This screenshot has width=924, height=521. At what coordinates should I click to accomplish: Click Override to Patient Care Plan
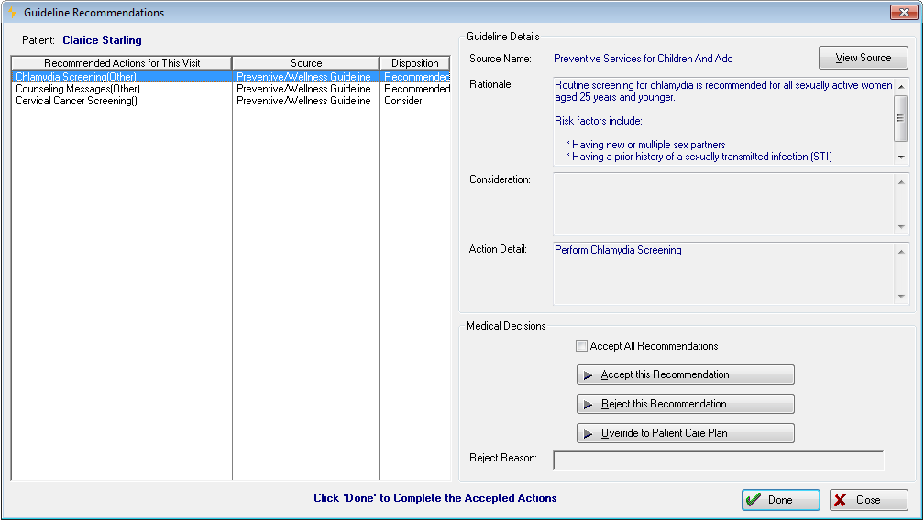pos(686,433)
